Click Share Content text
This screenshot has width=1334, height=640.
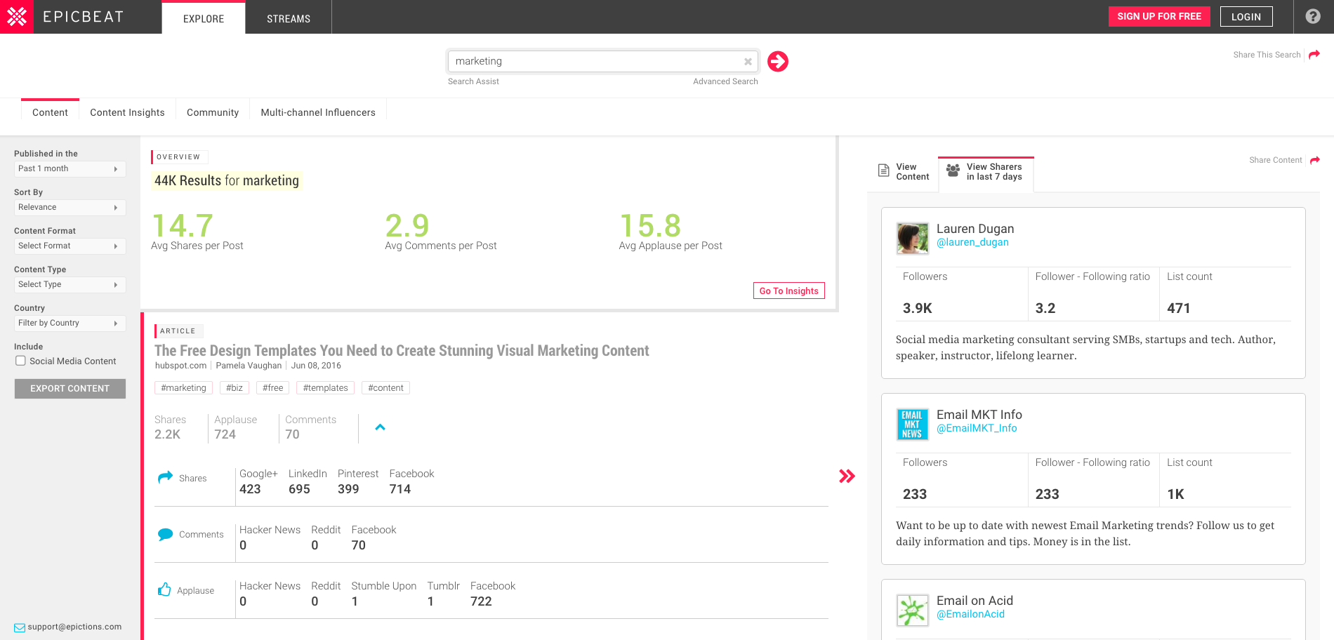[1275, 160]
